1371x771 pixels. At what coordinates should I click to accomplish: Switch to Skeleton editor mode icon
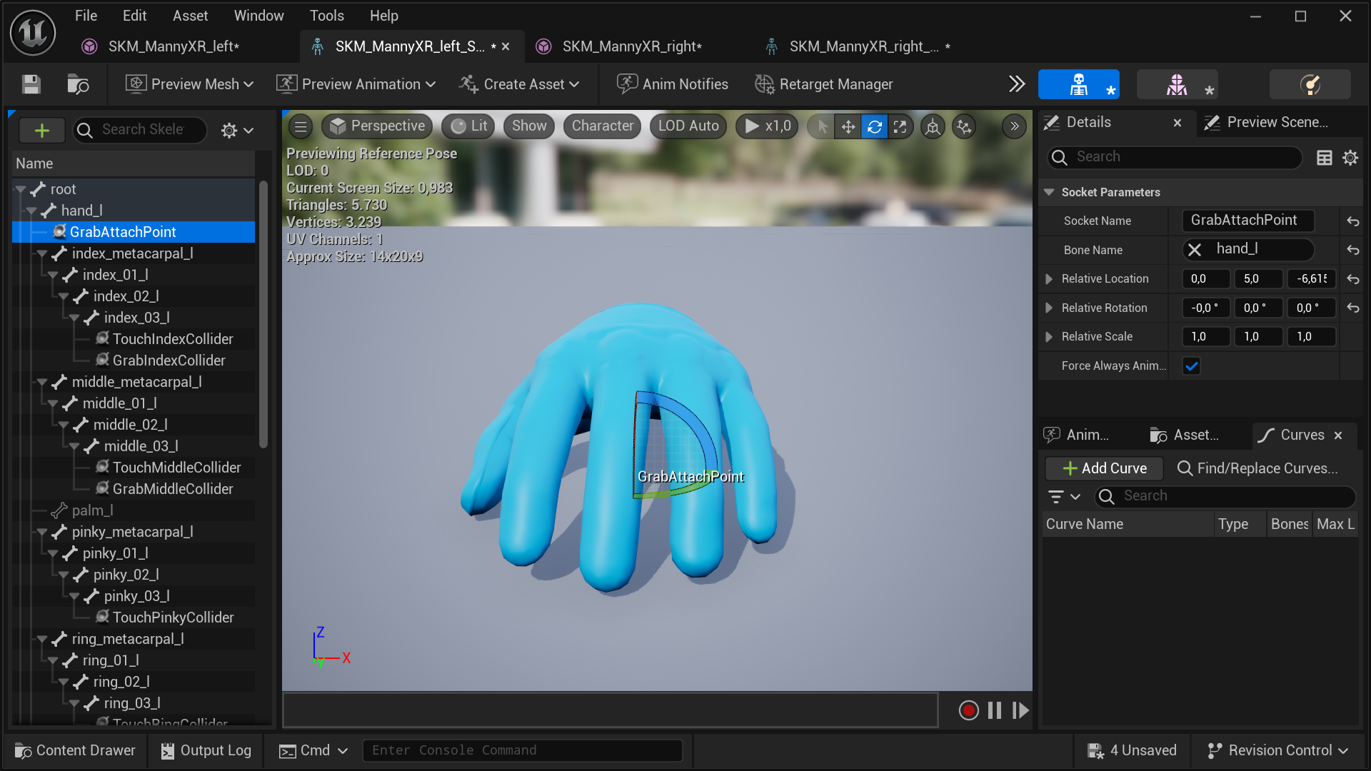pyautogui.click(x=1078, y=84)
